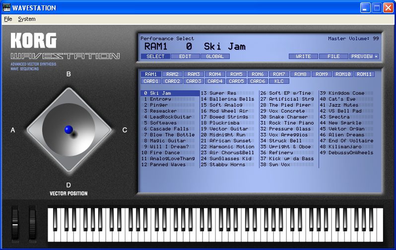Select the RAM2 bank
The width and height of the screenshot is (396, 250).
[x=172, y=74]
